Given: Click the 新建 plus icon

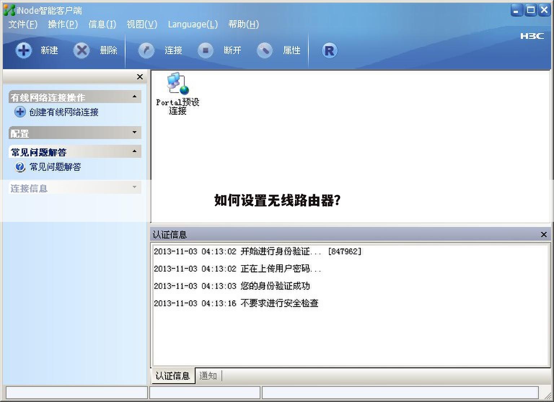Looking at the screenshot, I should tap(24, 50).
